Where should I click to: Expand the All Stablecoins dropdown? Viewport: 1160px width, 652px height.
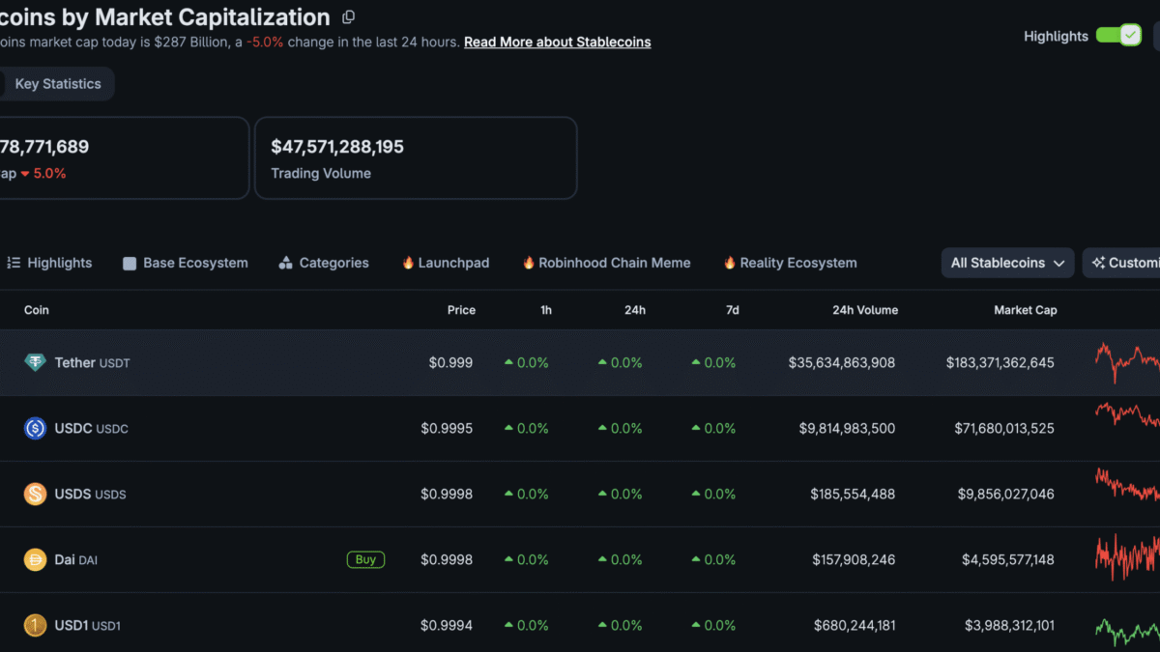pyautogui.click(x=1007, y=263)
